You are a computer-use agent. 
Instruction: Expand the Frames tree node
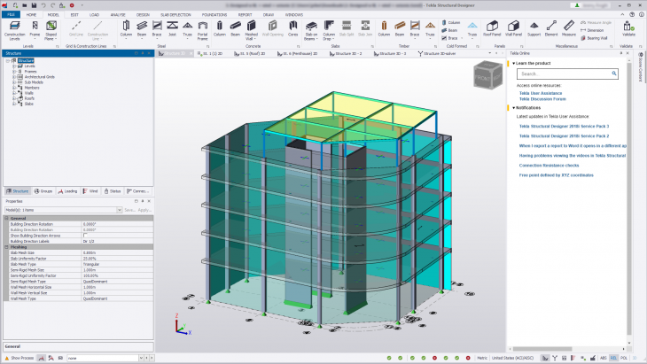tap(14, 72)
